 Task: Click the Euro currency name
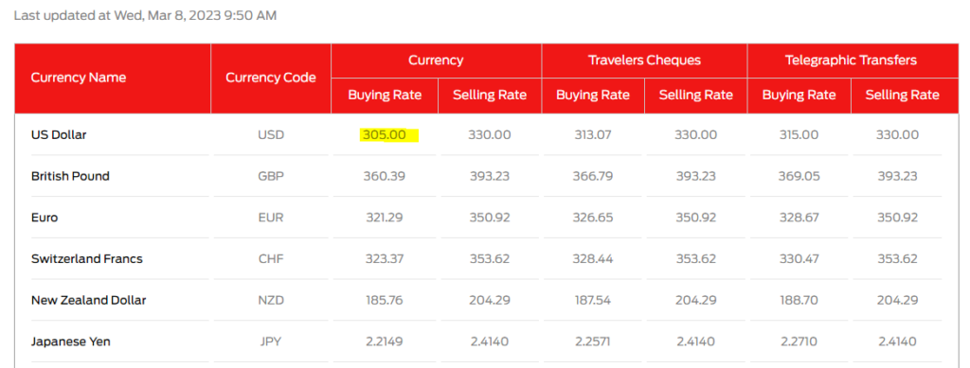45,218
